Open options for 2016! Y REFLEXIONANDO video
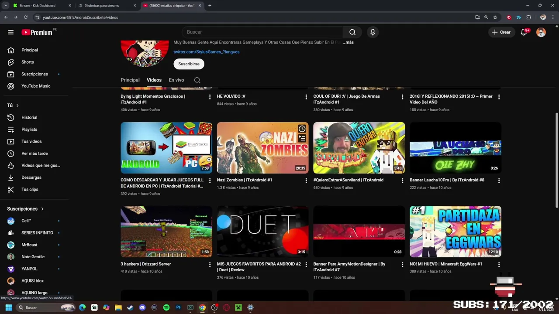 coord(499,97)
